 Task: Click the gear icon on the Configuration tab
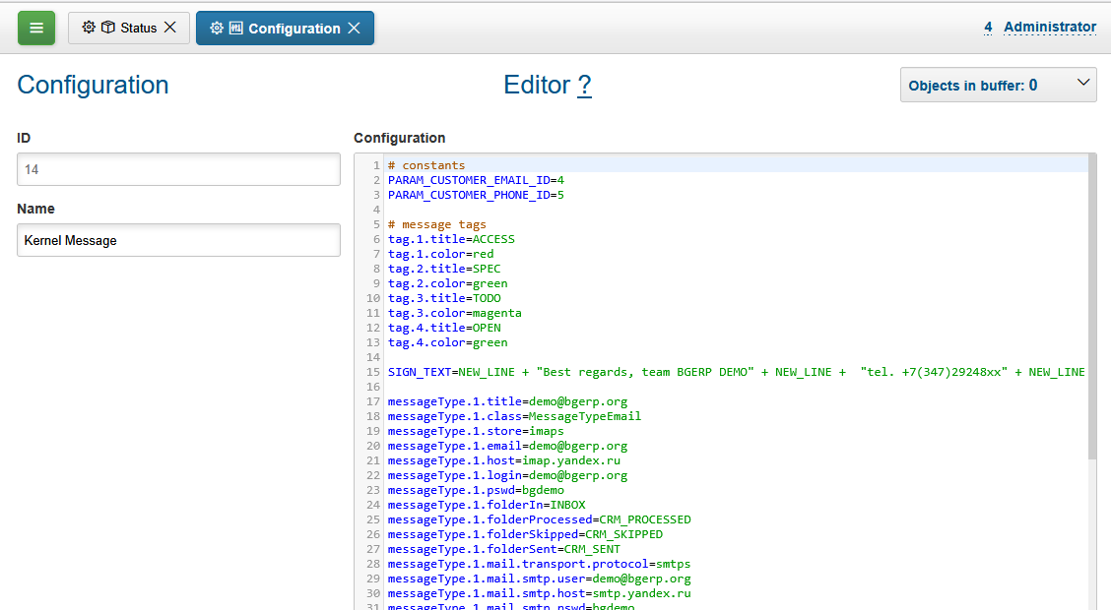[217, 28]
